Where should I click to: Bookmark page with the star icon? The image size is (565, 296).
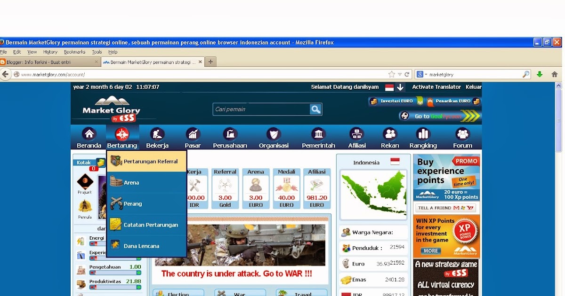click(392, 74)
